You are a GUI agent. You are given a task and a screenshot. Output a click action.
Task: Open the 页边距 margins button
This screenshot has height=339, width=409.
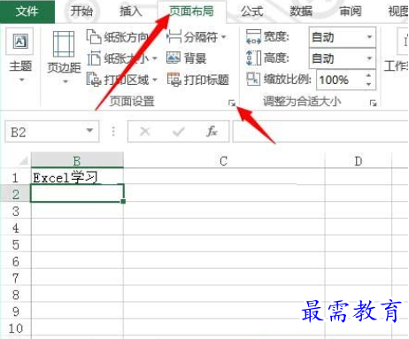pos(64,58)
